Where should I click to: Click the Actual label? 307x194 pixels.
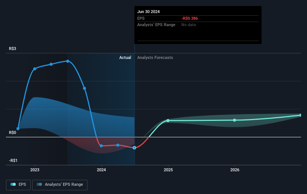coord(125,57)
